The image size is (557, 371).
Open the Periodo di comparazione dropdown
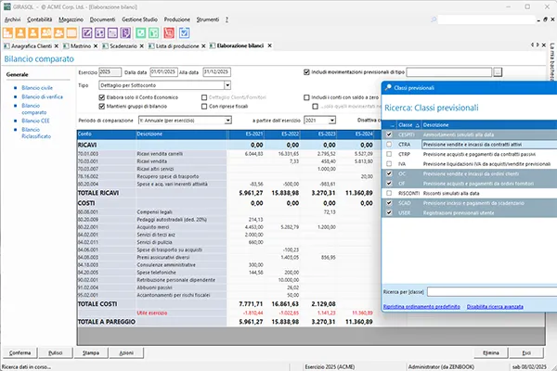click(227, 121)
